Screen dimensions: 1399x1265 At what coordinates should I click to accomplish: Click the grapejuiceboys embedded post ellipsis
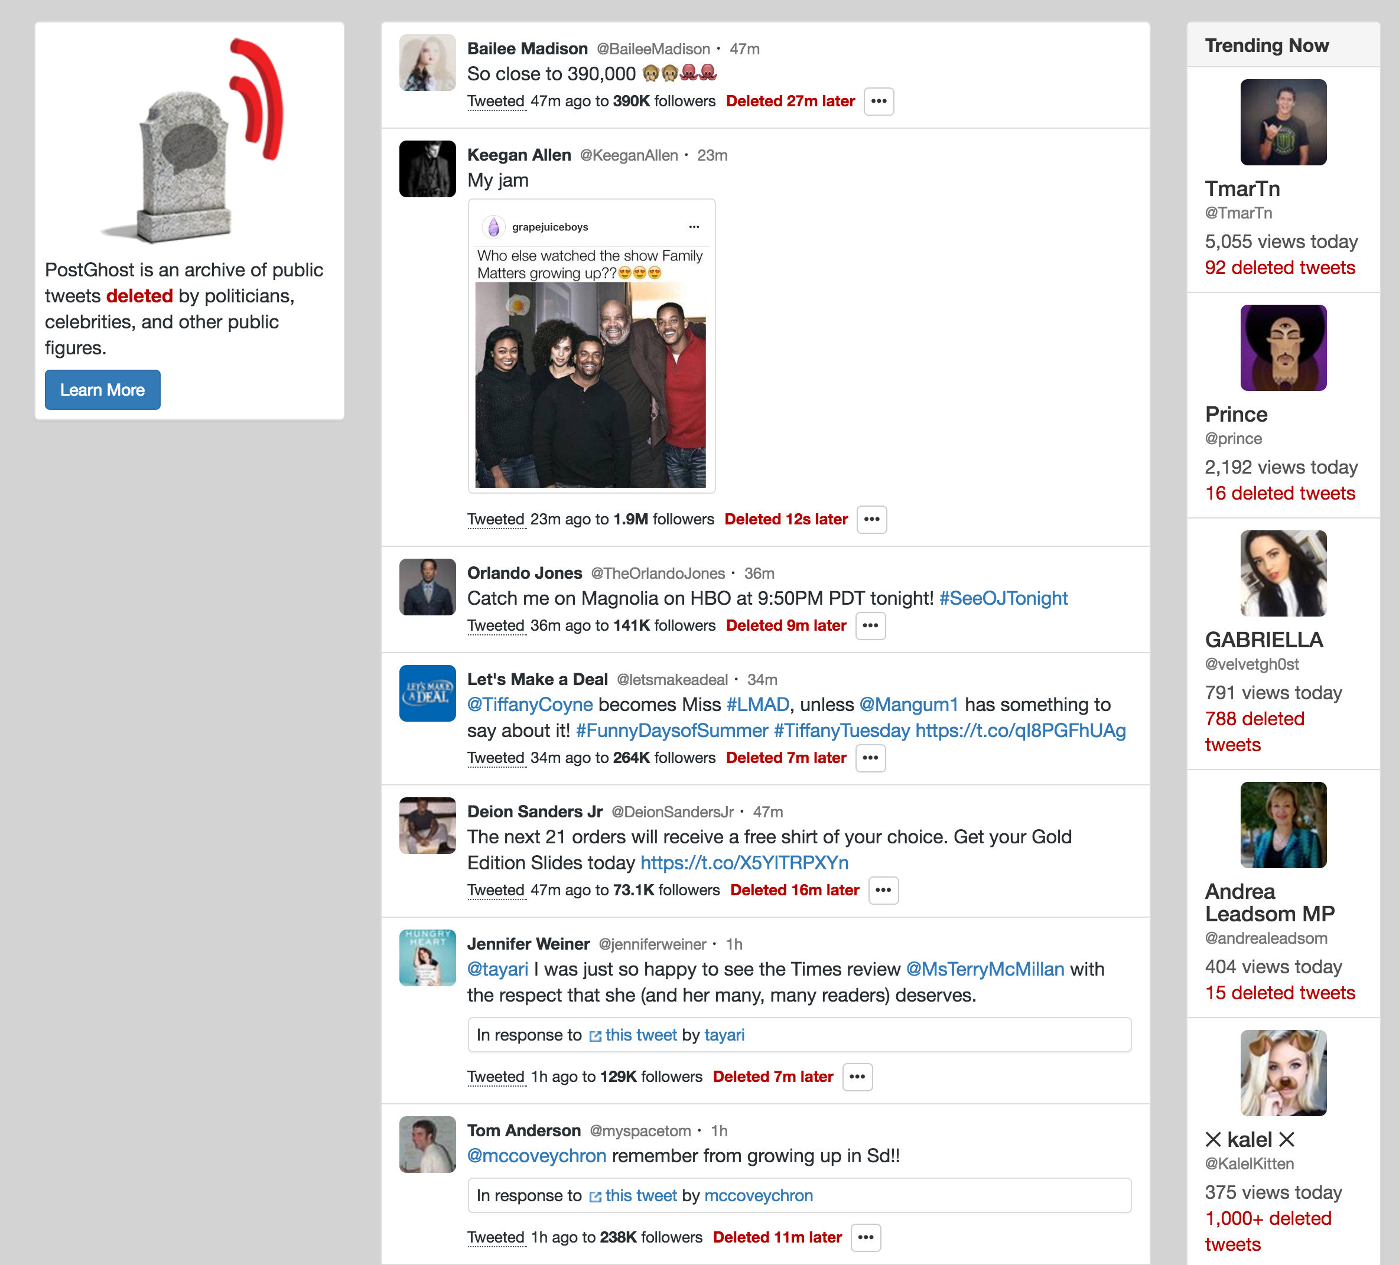point(694,227)
